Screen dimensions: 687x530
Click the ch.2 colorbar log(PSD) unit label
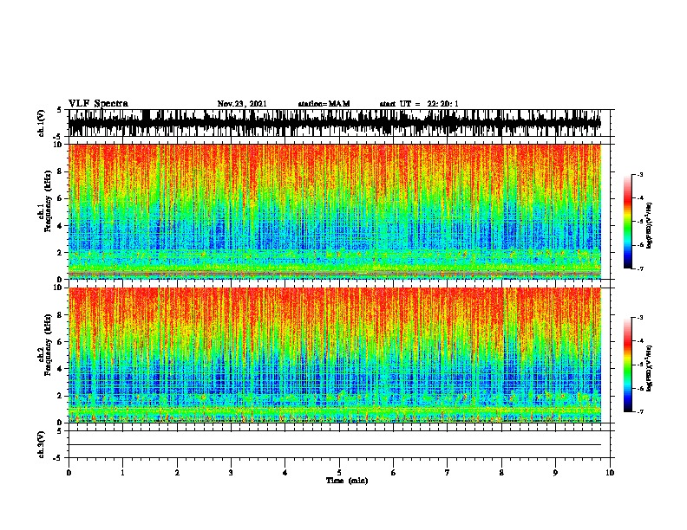pos(650,368)
